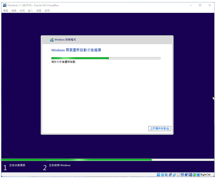Click the network adapter status icon
The image size is (216, 179).
click(170, 175)
